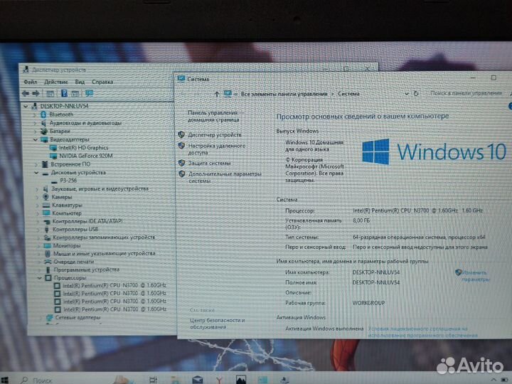Open the Действие menu
This screenshot has width=512, height=384.
[x=55, y=82]
